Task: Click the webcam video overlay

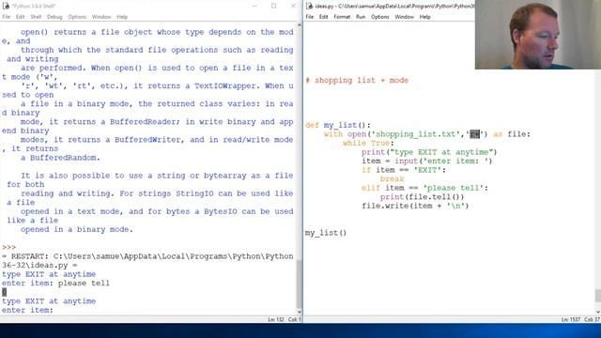Action: pyautogui.click(x=538, y=35)
